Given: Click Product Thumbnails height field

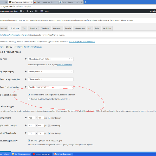Looking at the screenshot, I should (41, 133).
